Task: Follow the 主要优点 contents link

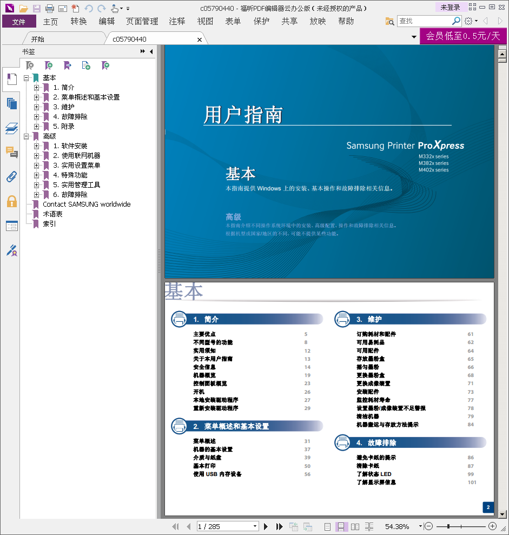Action: coord(204,334)
